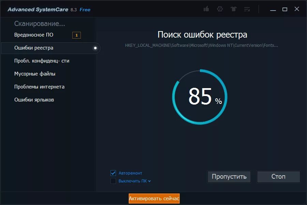The width and height of the screenshot is (307, 205).
Task: Select Проблемы интернета in the sidebar
Action: (39, 87)
